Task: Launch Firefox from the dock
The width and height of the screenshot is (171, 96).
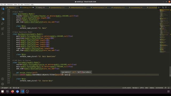Action: pyautogui.click(x=13, y=91)
